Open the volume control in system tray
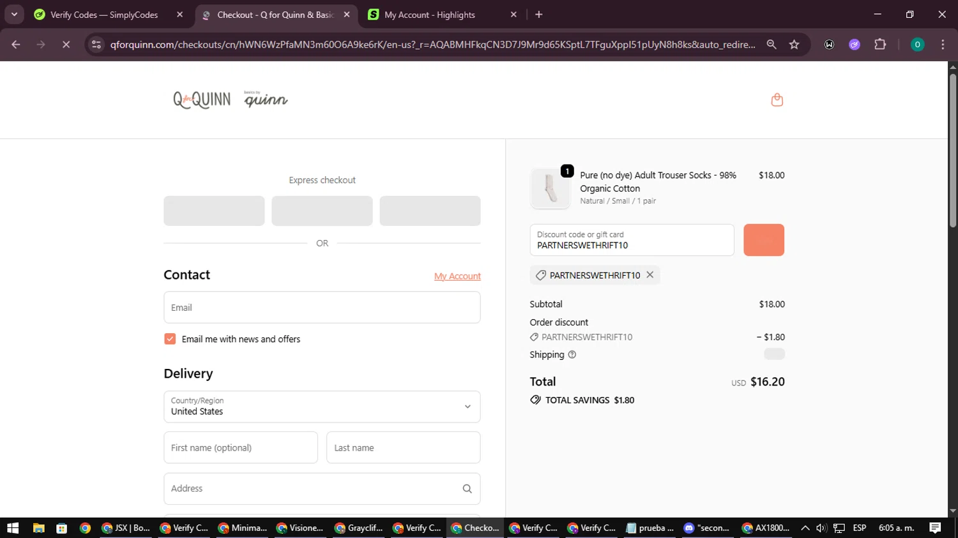This screenshot has height=538, width=958. pyautogui.click(x=821, y=528)
